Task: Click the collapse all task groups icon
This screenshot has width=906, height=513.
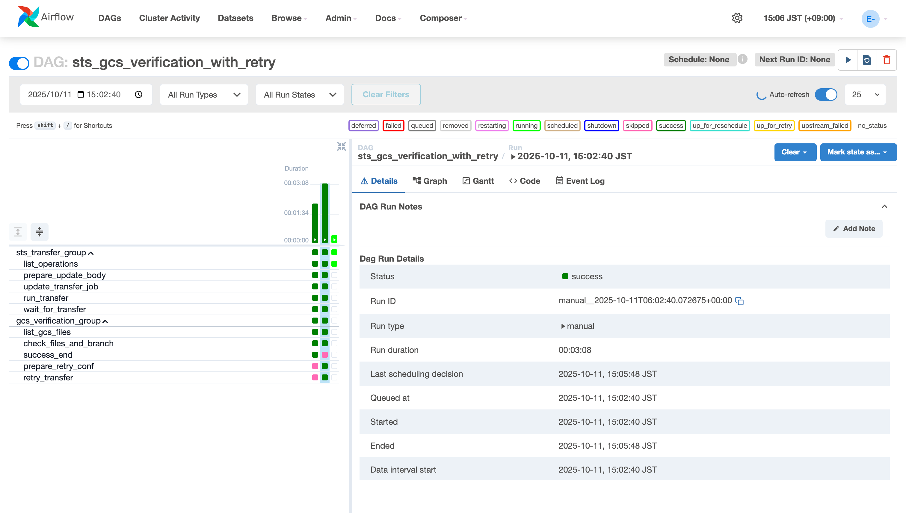Action: point(40,232)
